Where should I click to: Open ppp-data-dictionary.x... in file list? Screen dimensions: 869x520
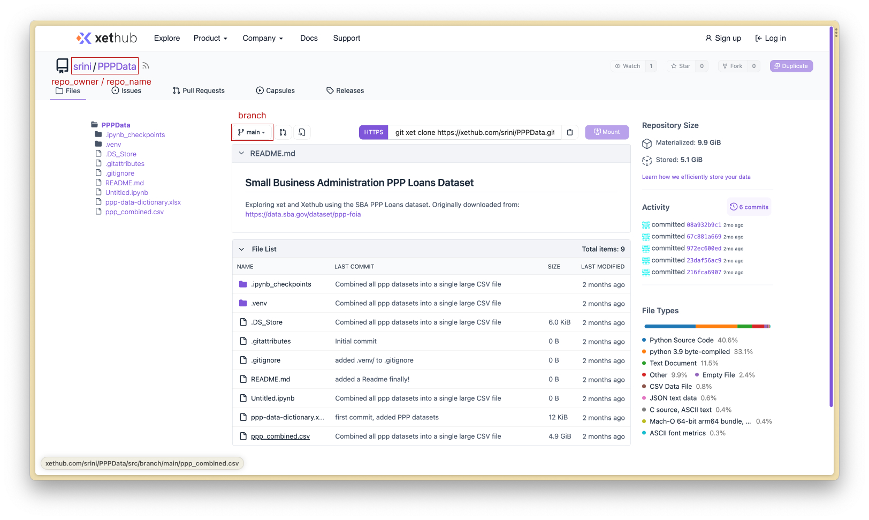287,417
